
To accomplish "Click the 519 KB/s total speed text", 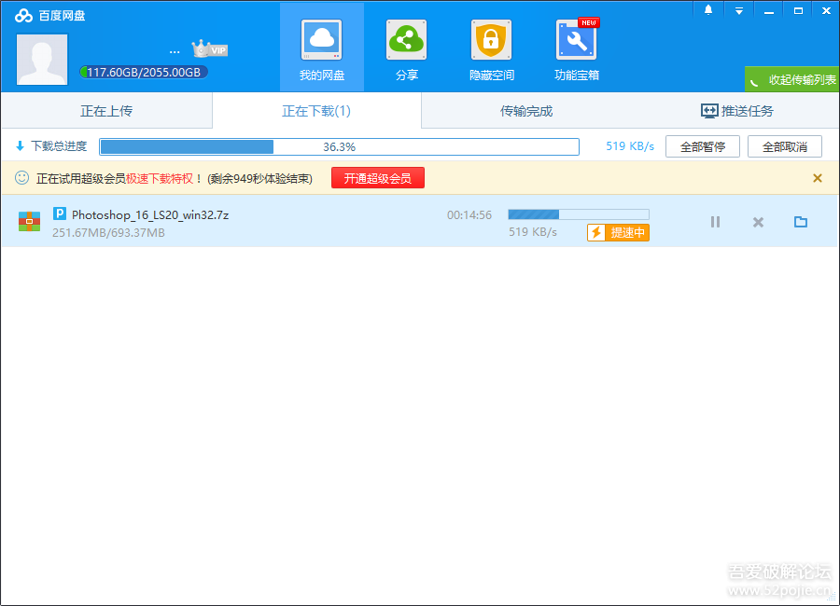I will 630,146.
